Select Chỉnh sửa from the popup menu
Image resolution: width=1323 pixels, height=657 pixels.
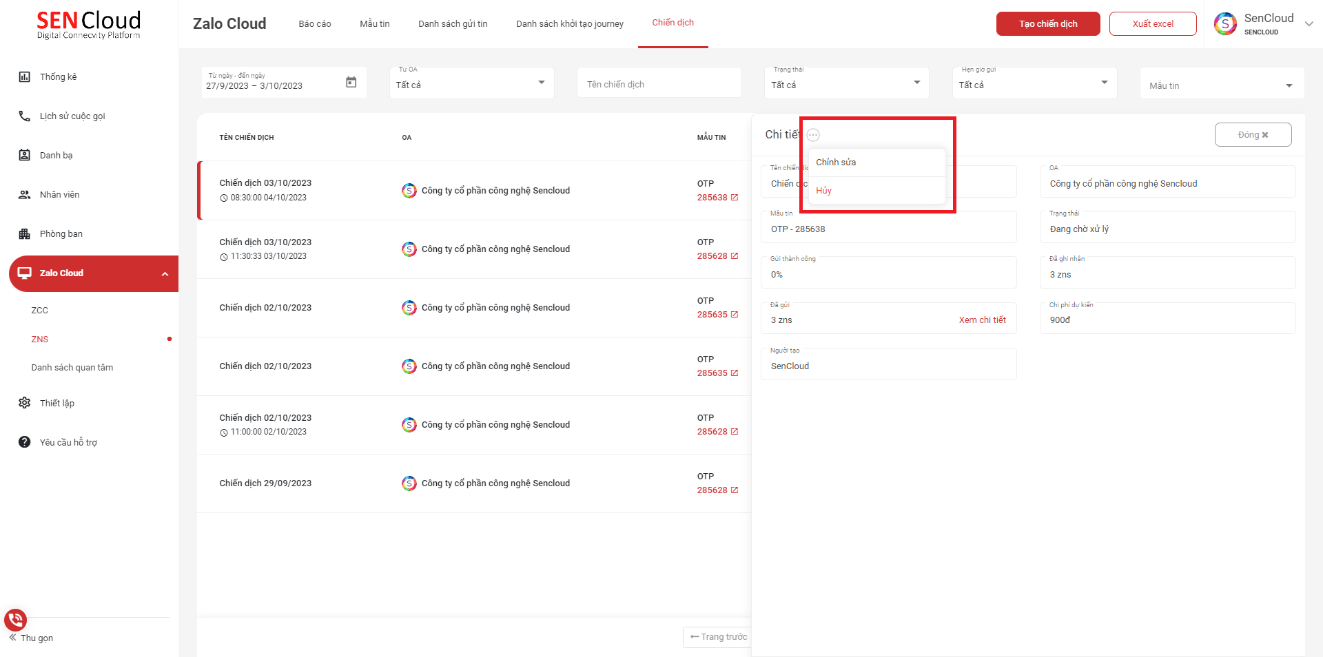pos(836,163)
